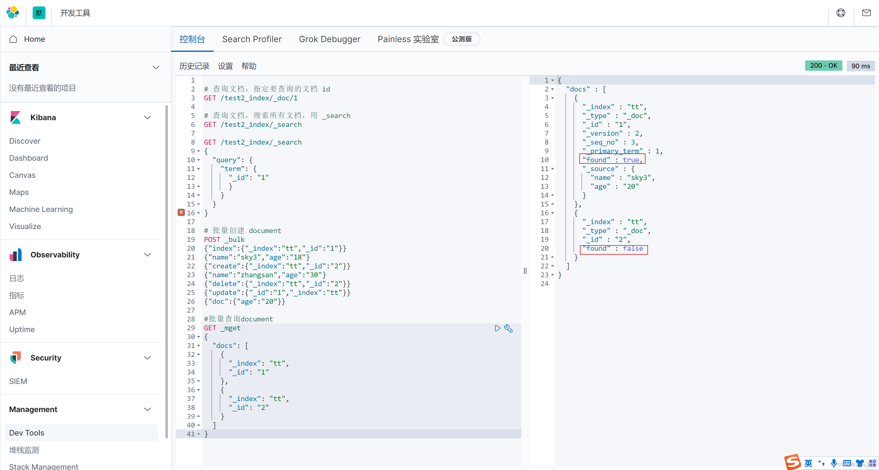Switch to the Grok Debugger tab
The image size is (879, 470).
pos(330,39)
